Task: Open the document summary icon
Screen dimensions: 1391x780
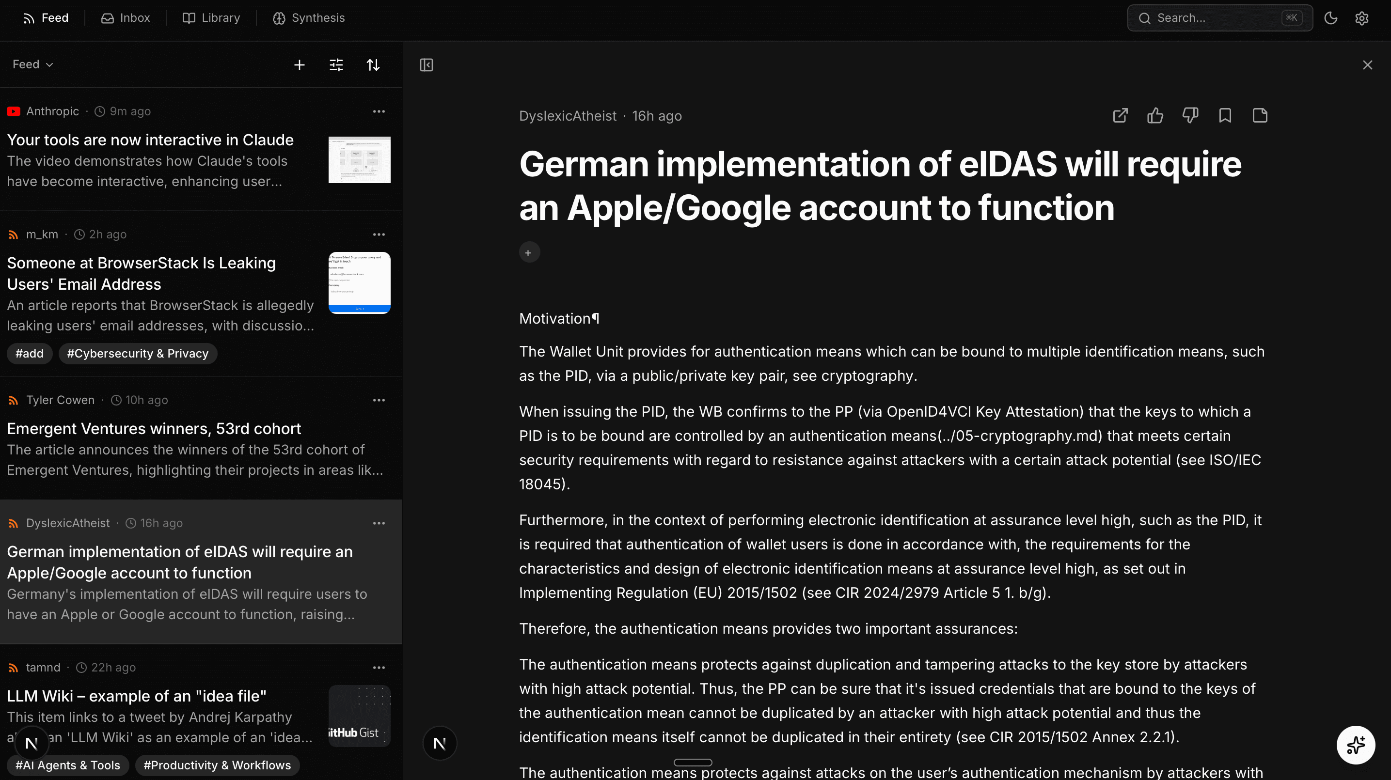Action: pyautogui.click(x=1260, y=115)
